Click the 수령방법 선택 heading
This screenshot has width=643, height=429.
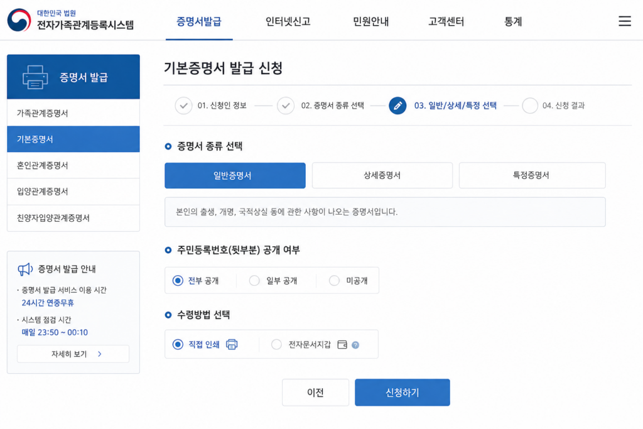[x=203, y=315]
